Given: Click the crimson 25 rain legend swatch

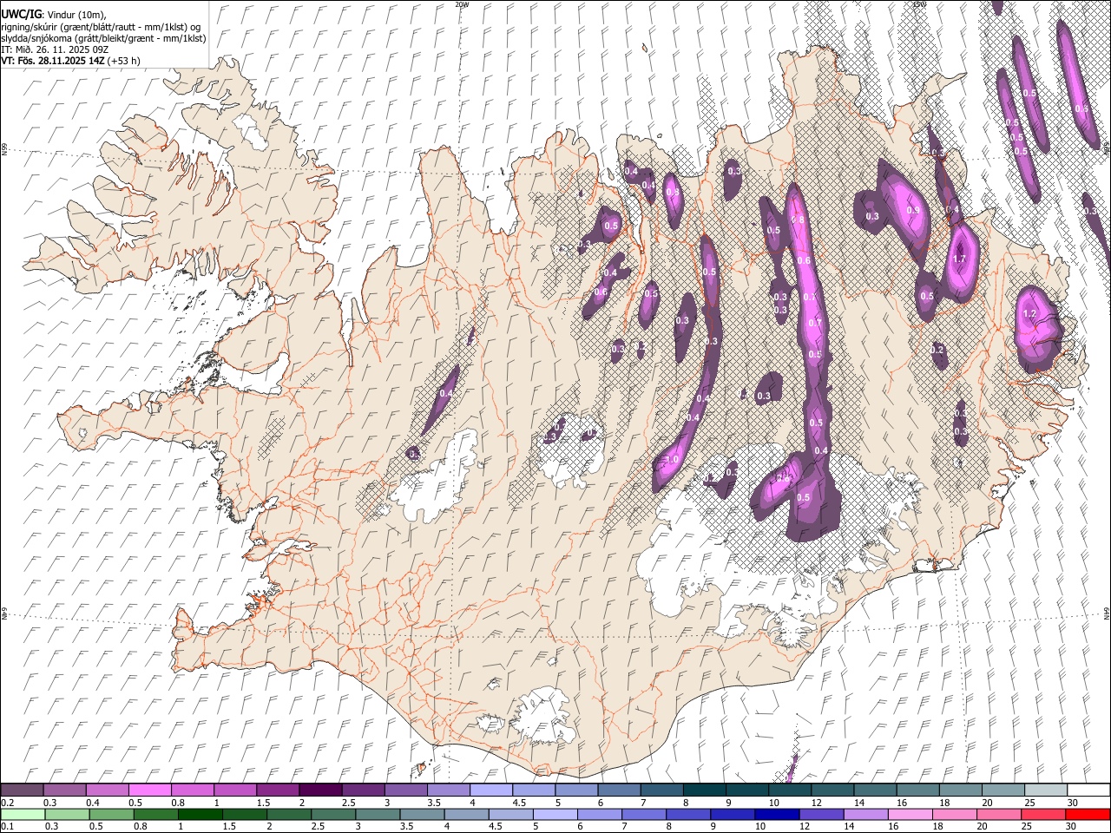Looking at the screenshot, I should (1043, 814).
